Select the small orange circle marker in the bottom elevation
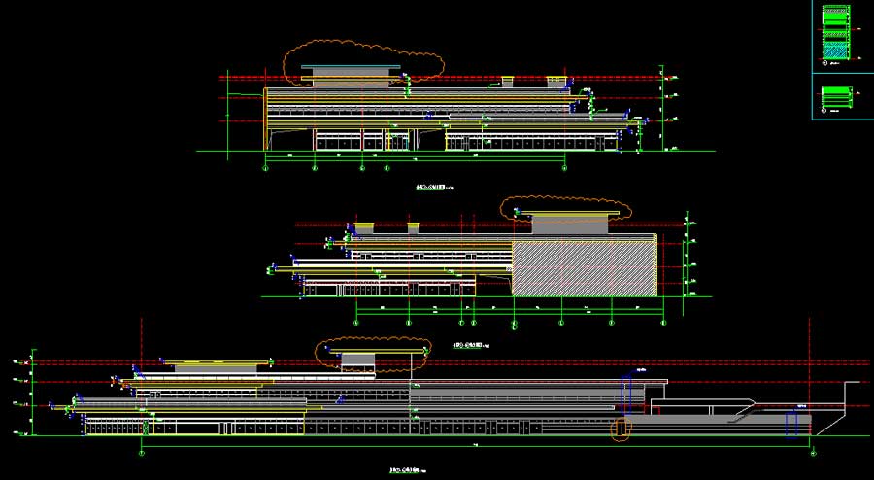 click(x=621, y=429)
